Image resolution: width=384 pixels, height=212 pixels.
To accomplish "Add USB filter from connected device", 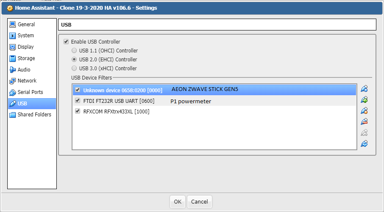I will [x=364, y=99].
